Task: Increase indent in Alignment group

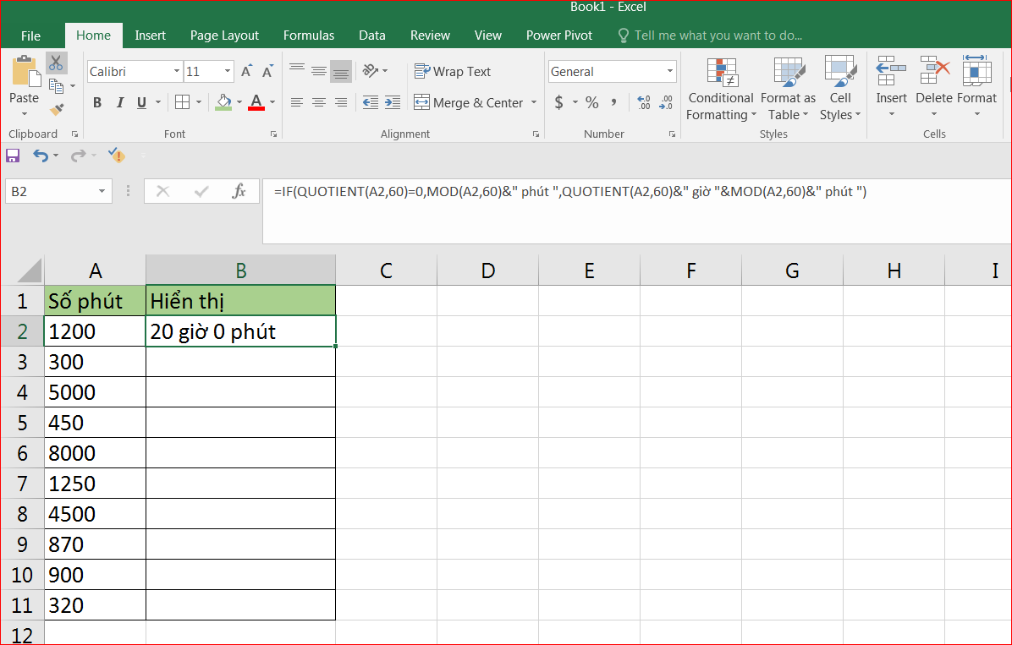Action: (393, 102)
